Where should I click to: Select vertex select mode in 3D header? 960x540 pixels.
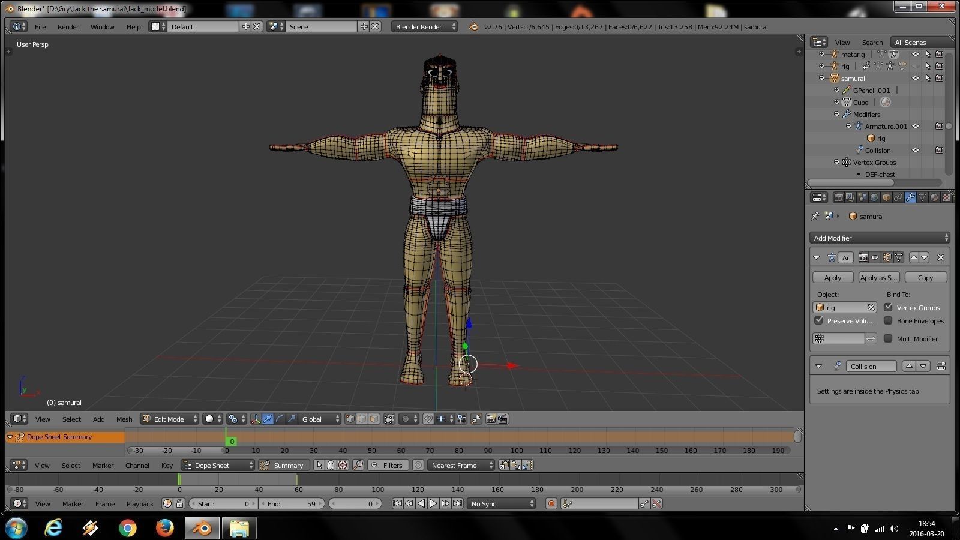tap(350, 419)
